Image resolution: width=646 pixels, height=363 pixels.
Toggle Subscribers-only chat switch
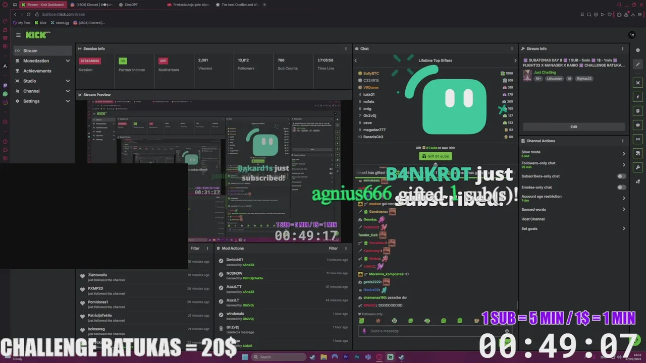(x=622, y=176)
